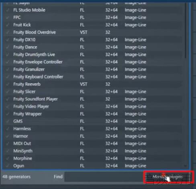Select the FL Studio Mobile plugin name

29,10
